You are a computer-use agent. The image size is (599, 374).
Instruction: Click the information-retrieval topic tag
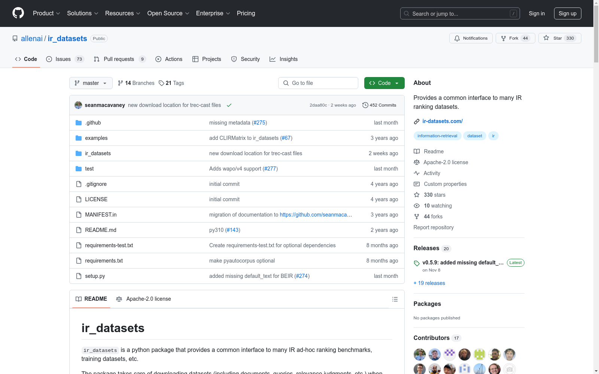(437, 136)
